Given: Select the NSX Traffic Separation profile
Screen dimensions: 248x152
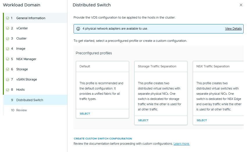Looking at the screenshot, I should pyautogui.click(x=201, y=120).
